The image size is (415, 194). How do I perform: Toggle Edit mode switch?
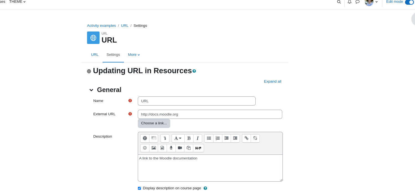tap(409, 2)
